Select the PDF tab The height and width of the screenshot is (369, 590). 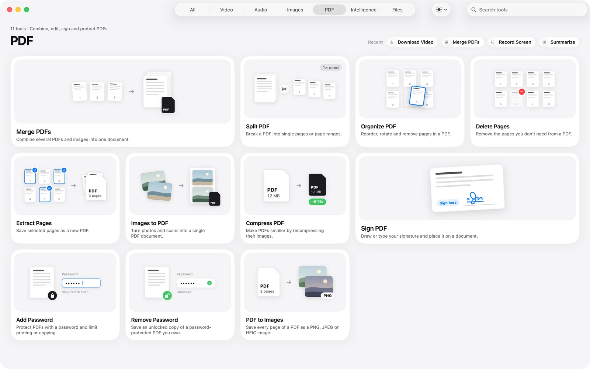click(329, 10)
